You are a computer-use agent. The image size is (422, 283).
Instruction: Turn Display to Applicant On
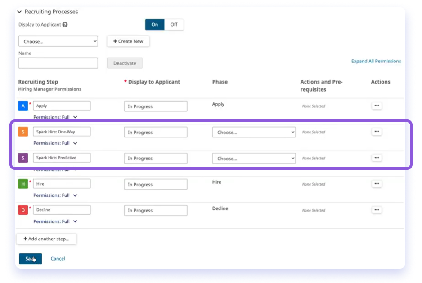click(x=154, y=25)
